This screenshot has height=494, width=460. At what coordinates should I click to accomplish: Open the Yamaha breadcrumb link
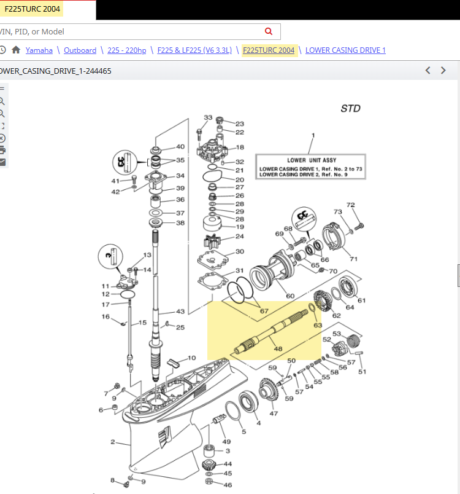point(39,50)
